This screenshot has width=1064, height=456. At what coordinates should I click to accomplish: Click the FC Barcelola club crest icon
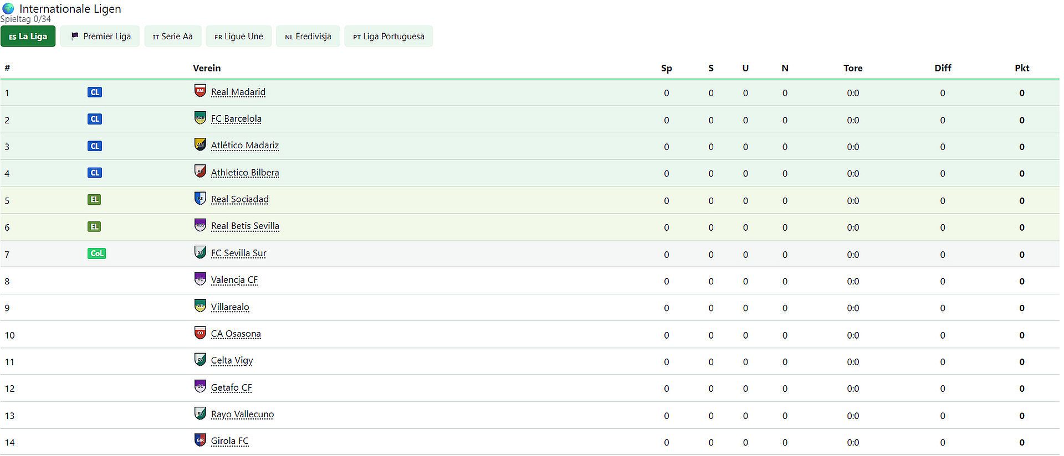pos(200,117)
